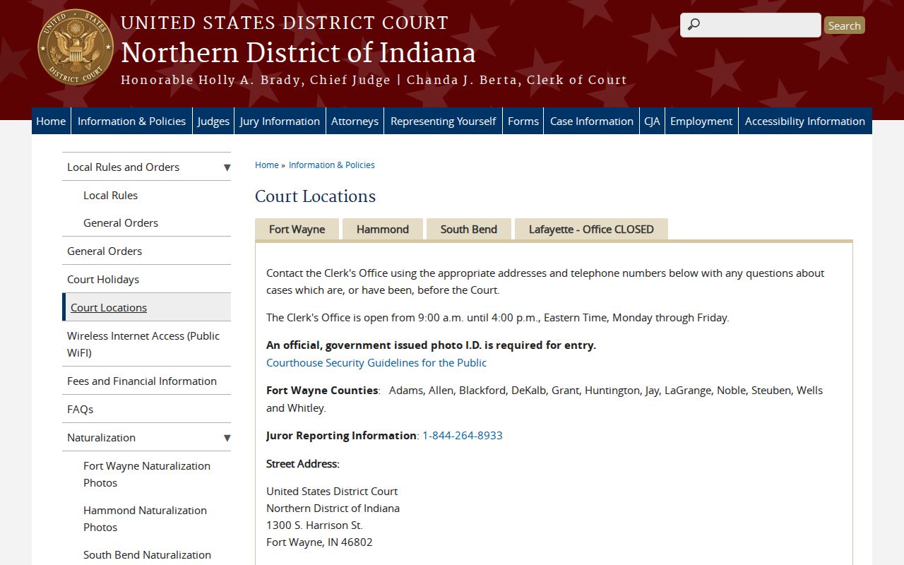Go to the Attorneys menu
The image size is (904, 565).
(355, 121)
